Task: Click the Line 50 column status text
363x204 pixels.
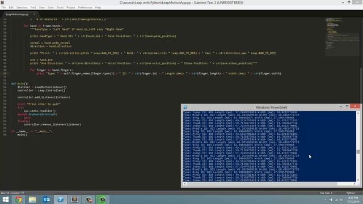Action: 12,193
